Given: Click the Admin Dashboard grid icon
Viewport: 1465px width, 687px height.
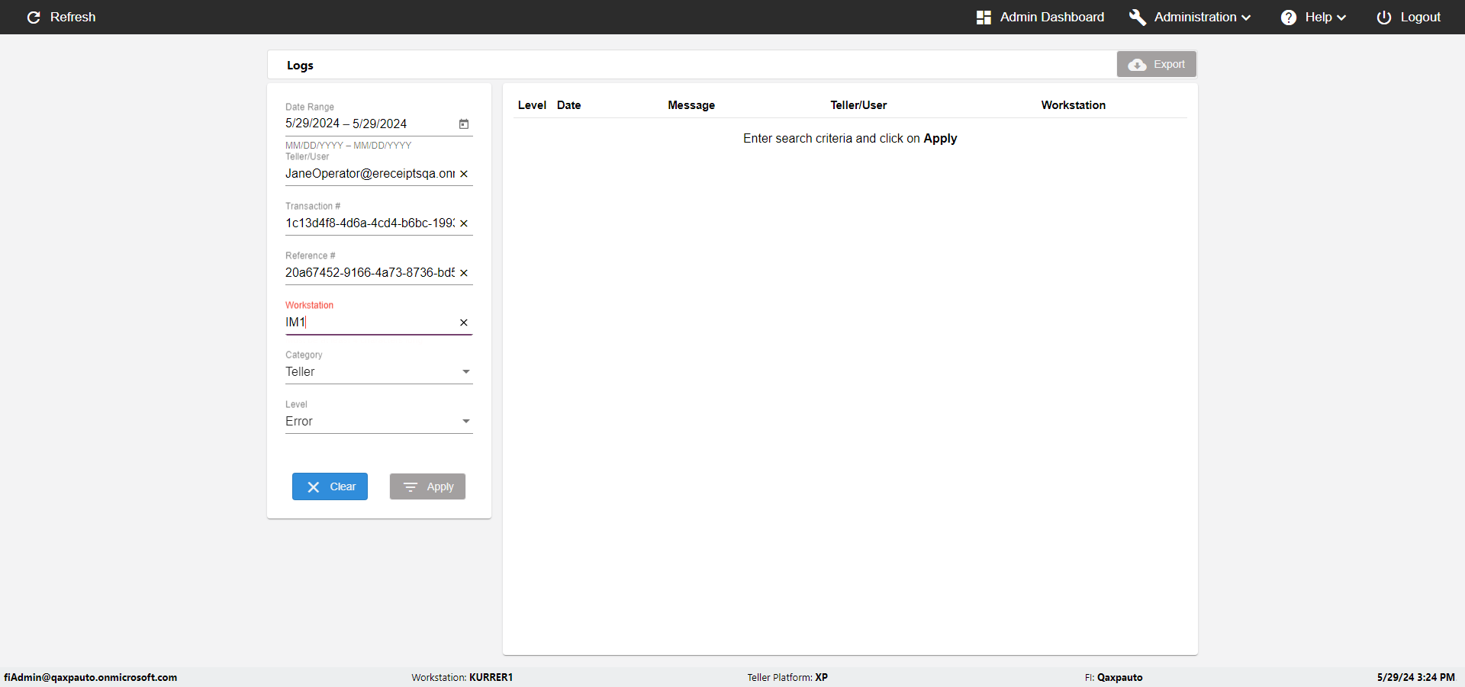Looking at the screenshot, I should click(x=984, y=17).
